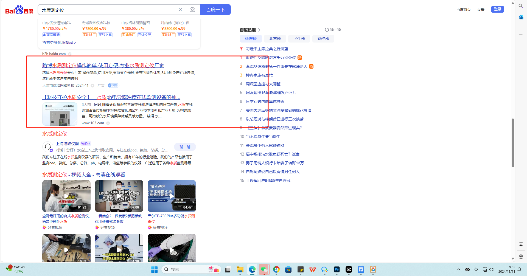The width and height of the screenshot is (527, 276).
Task: Click the 商家精选 tag
Action: (51, 35)
